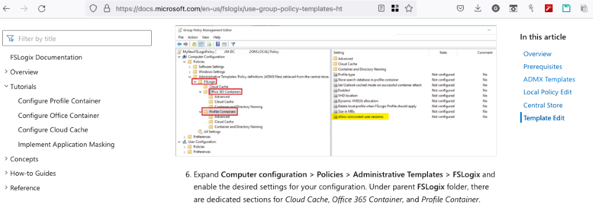Jump to Template Edit section
The height and width of the screenshot is (208, 593).
(x=544, y=118)
